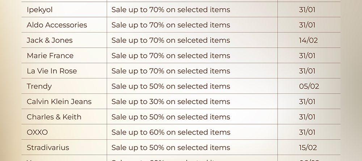The width and height of the screenshot is (362, 161).
Task: Select the 05/02 date for Trendy
Action: [309, 86]
